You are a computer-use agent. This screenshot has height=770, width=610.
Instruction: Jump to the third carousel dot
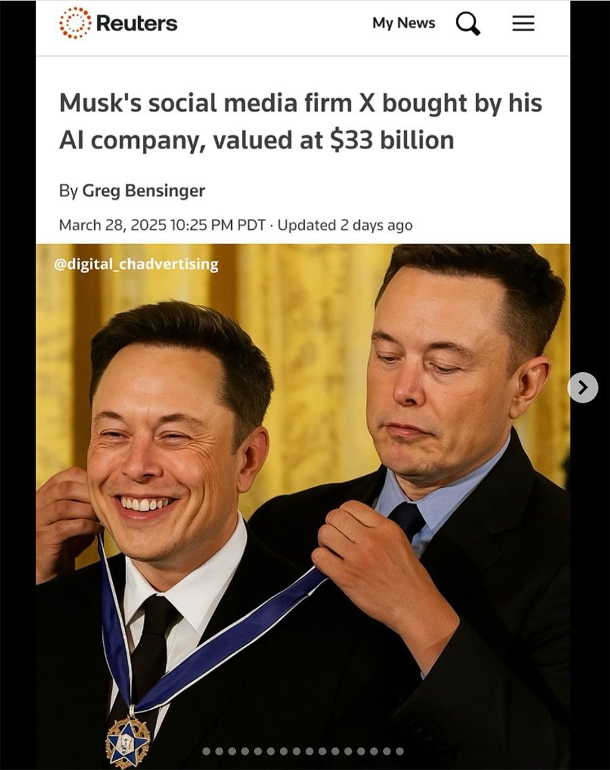coord(232,751)
